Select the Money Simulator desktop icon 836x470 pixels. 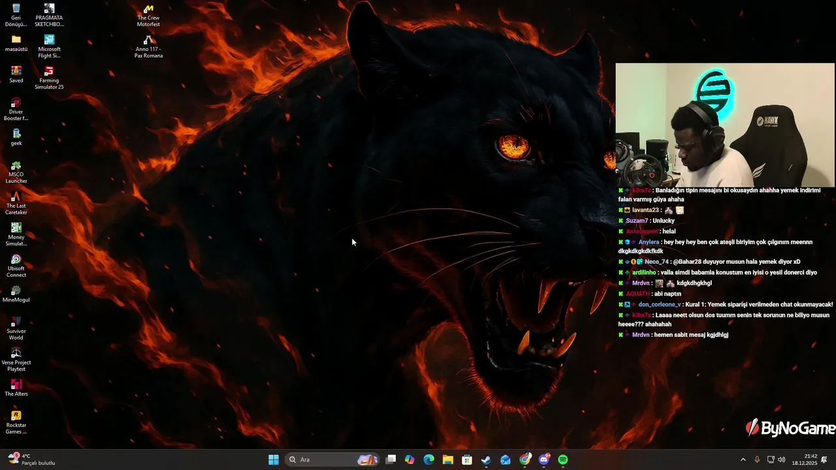click(x=16, y=234)
